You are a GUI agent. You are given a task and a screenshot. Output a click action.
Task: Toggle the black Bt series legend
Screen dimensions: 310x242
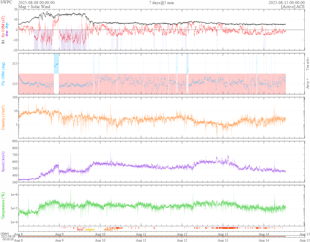[x=3, y=42]
